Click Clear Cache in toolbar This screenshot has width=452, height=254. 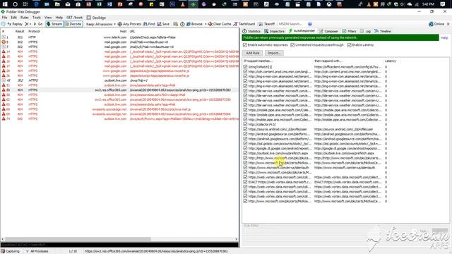pos(220,24)
